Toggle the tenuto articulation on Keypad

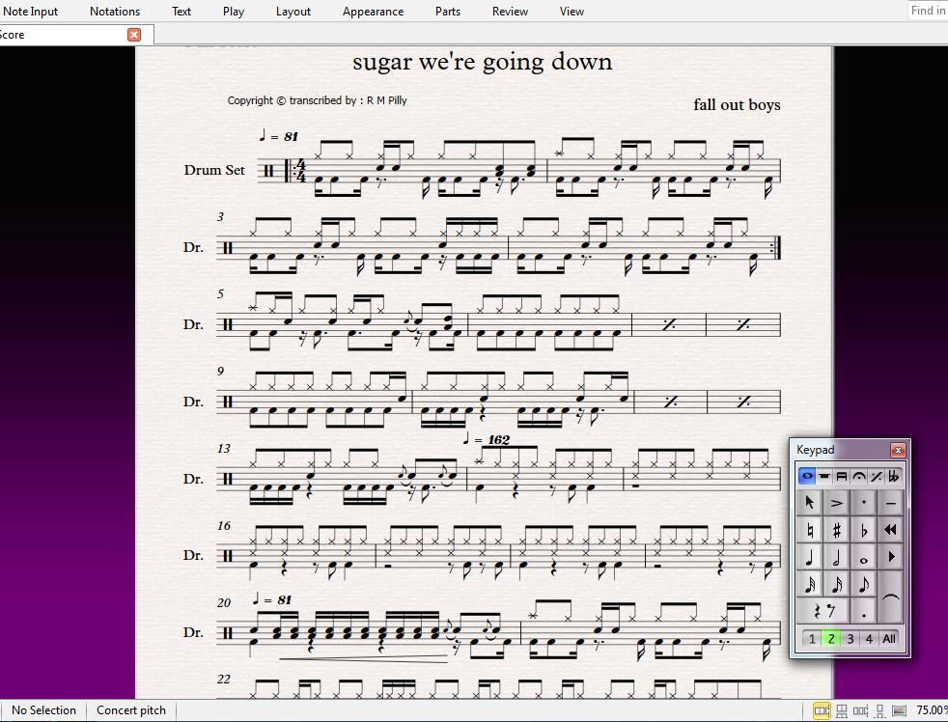click(890, 503)
